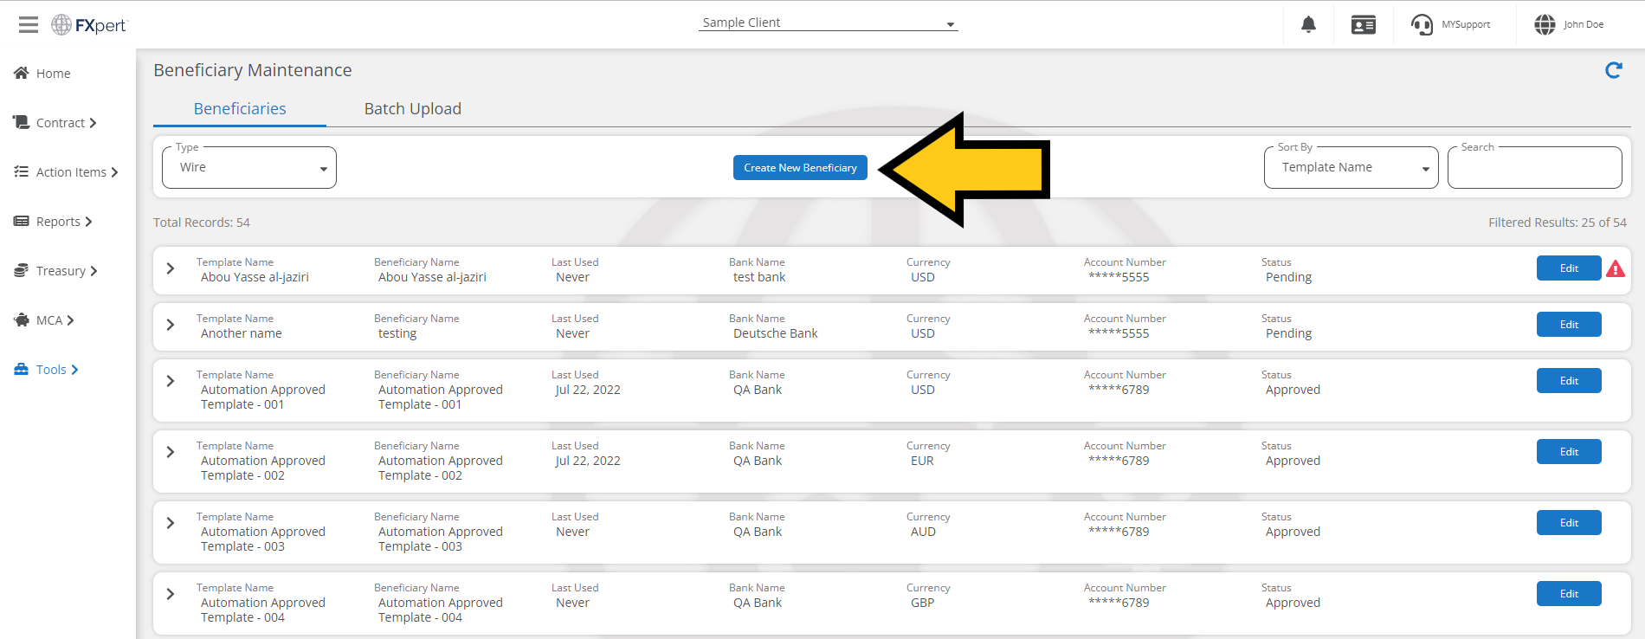This screenshot has width=1645, height=639.
Task: Expand Automation Approved Template - 003 row
Action: [171, 523]
